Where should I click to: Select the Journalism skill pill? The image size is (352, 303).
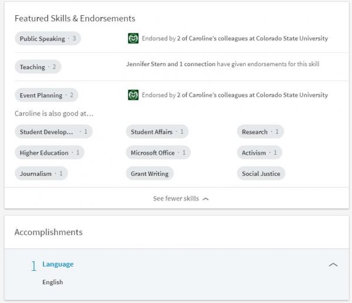(x=41, y=173)
